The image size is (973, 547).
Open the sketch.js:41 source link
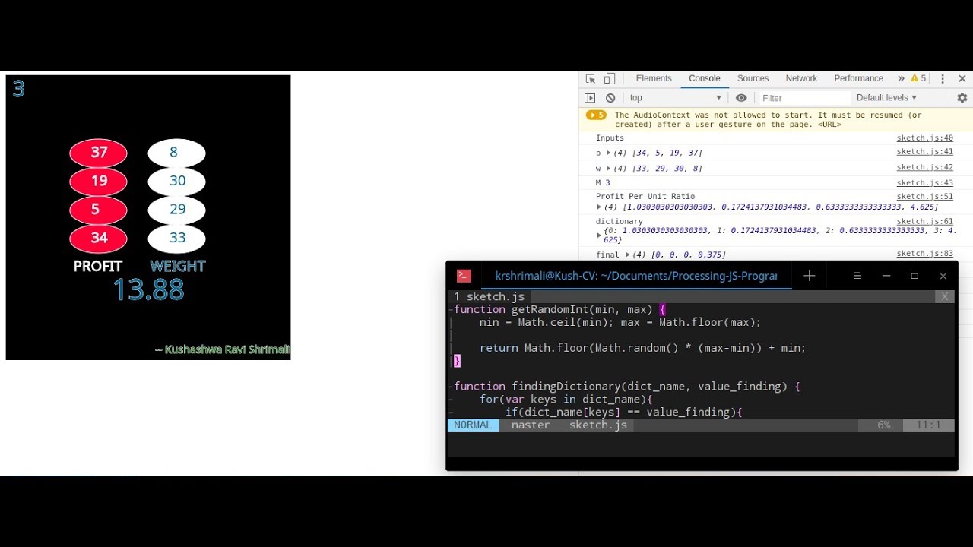pos(924,152)
